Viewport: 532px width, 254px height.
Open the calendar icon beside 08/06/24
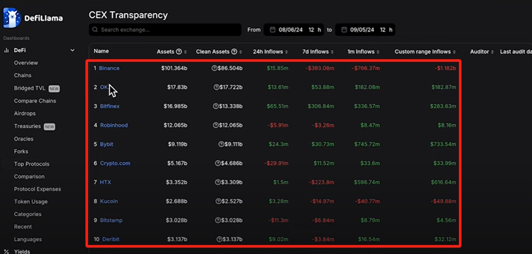273,30
